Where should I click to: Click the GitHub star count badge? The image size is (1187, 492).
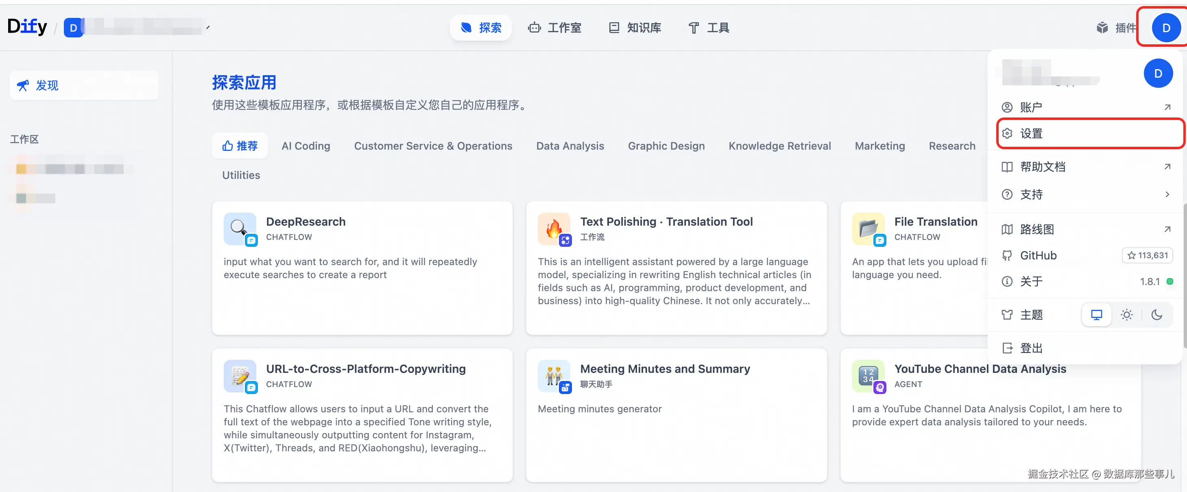[1147, 255]
